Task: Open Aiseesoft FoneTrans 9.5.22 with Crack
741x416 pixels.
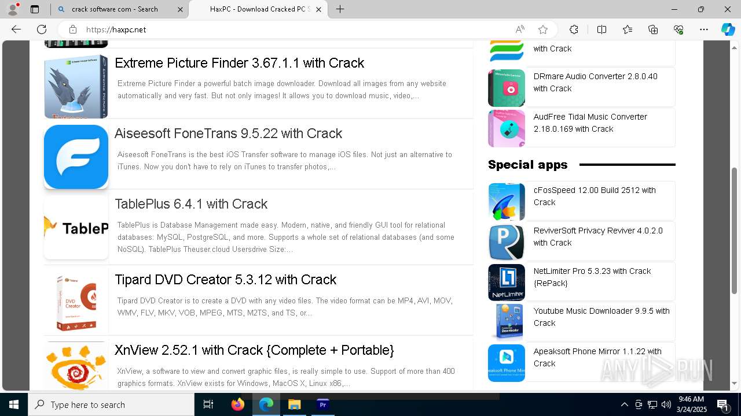Action: point(228,133)
